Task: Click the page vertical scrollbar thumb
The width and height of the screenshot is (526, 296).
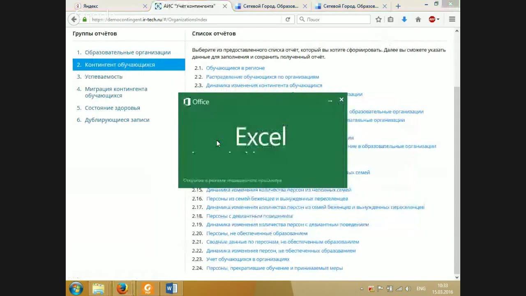Action: point(457,179)
